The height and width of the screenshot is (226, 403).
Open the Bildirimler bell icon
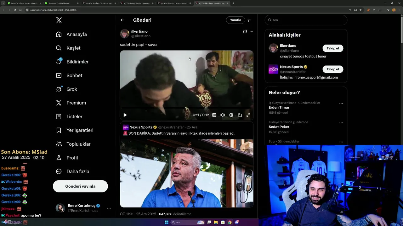click(x=59, y=62)
